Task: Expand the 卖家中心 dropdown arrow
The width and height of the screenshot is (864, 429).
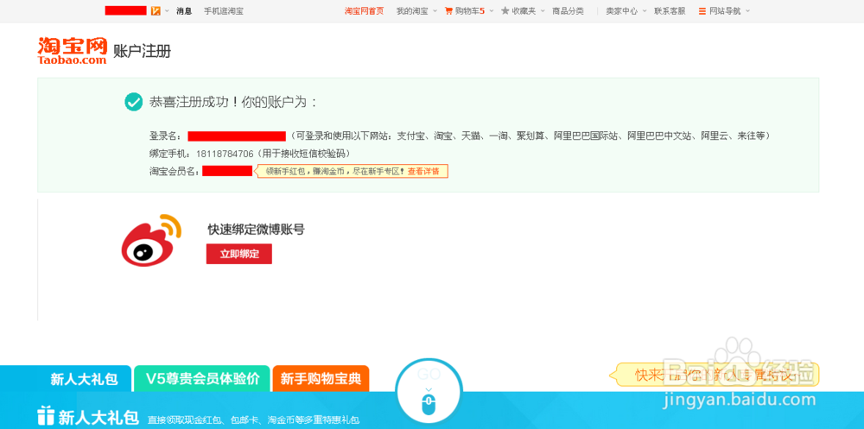Action: tap(645, 11)
